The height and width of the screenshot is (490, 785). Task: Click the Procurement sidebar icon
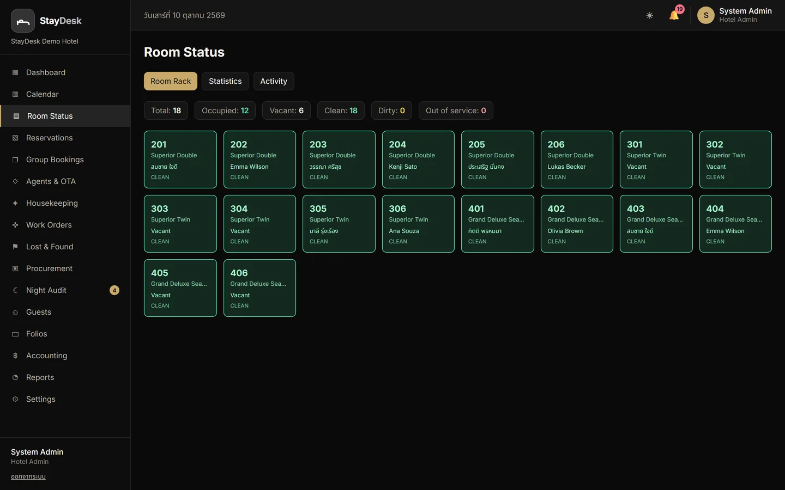pos(15,268)
